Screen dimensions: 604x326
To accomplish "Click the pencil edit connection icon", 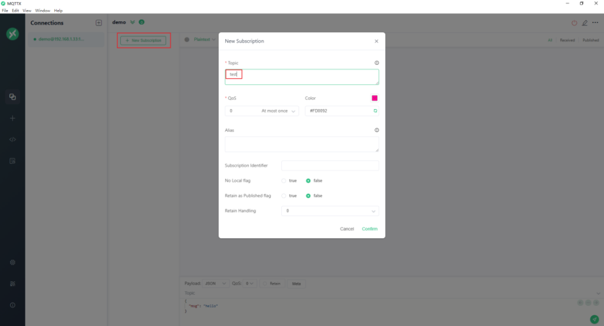I will coord(585,23).
